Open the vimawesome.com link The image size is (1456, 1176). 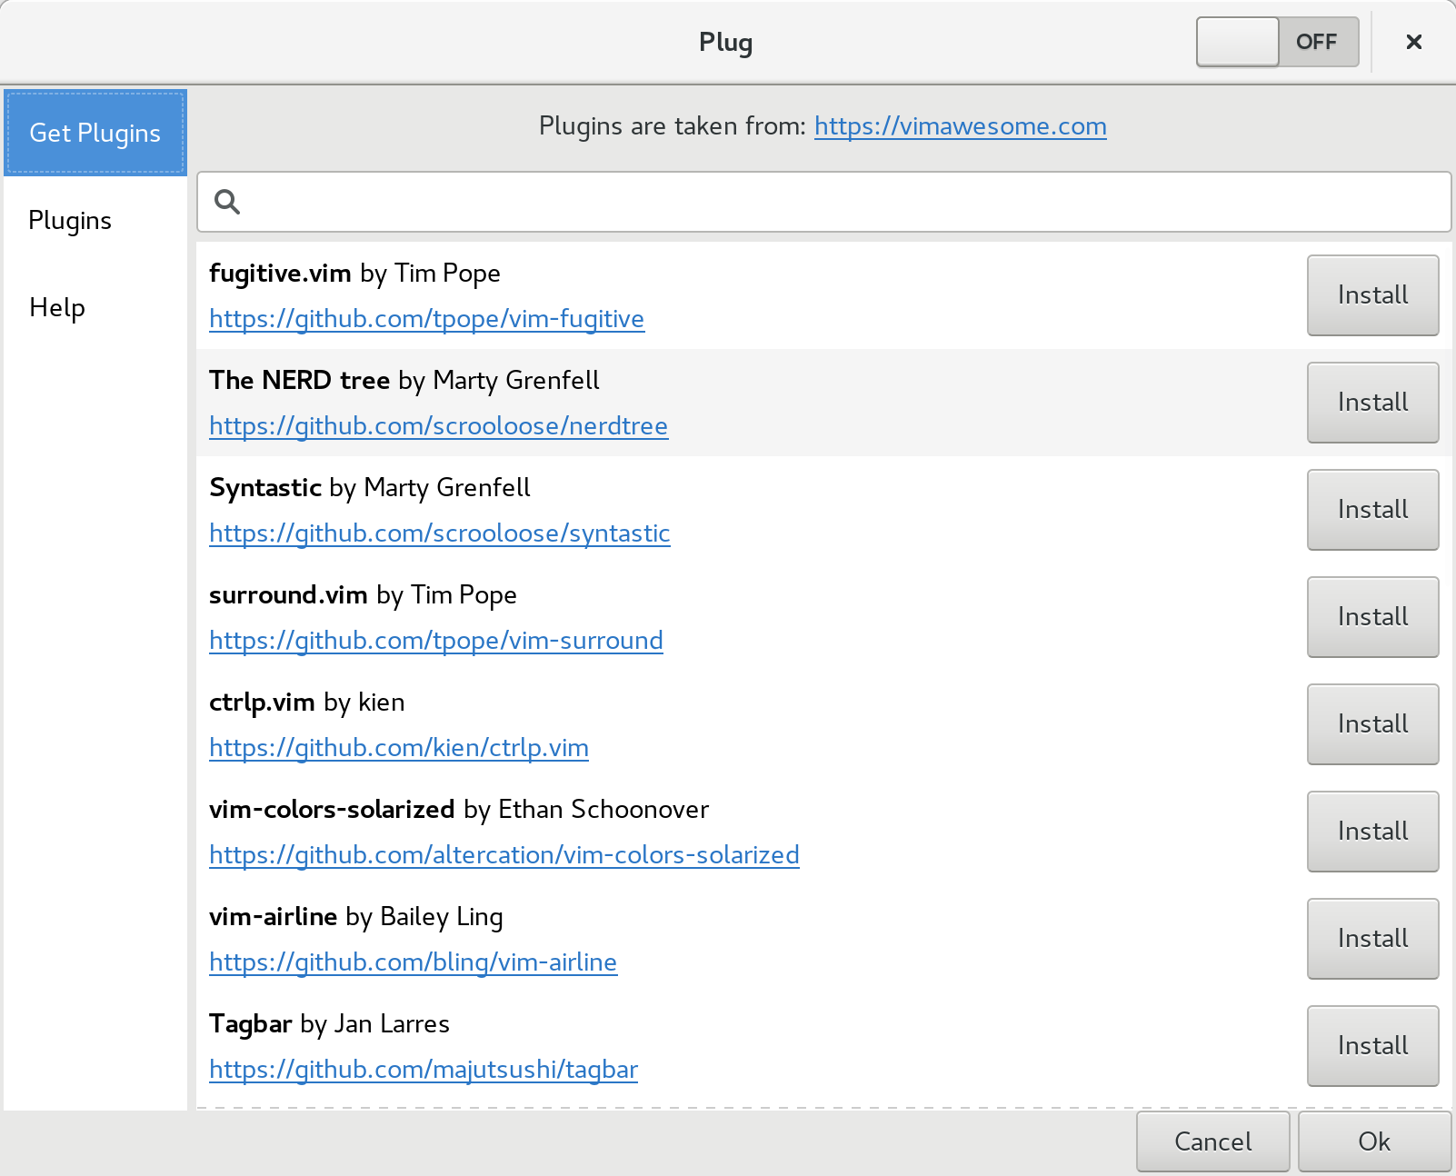coord(960,125)
